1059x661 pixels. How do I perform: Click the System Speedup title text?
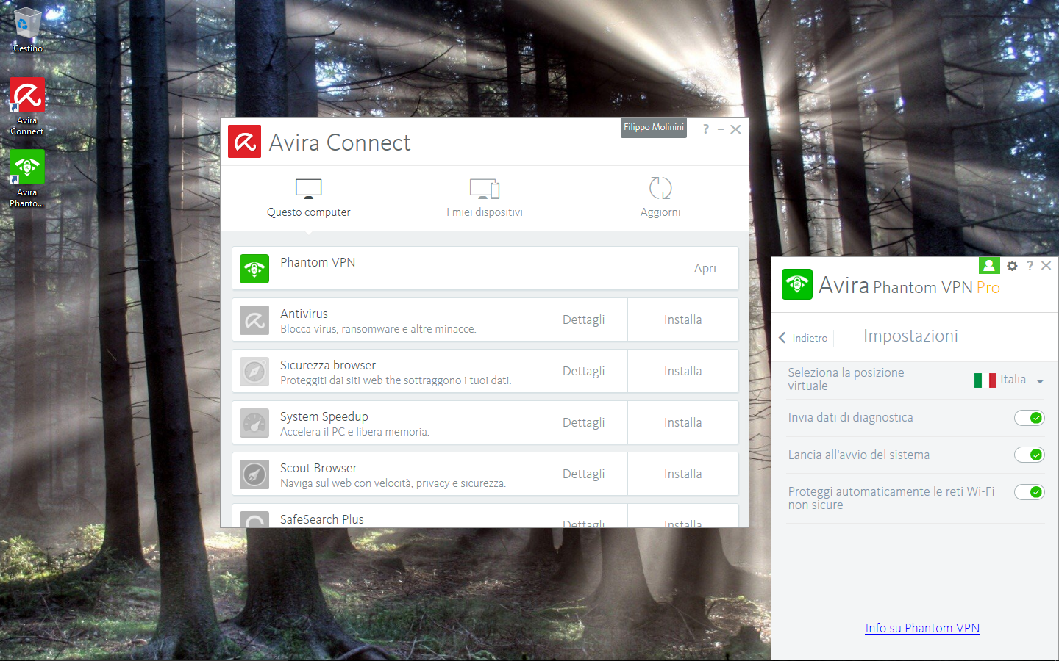(x=324, y=416)
